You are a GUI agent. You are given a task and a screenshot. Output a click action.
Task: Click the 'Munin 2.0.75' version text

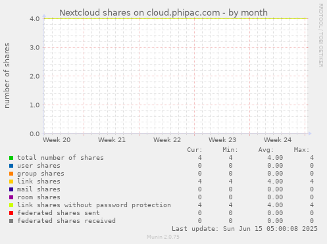[163, 237]
